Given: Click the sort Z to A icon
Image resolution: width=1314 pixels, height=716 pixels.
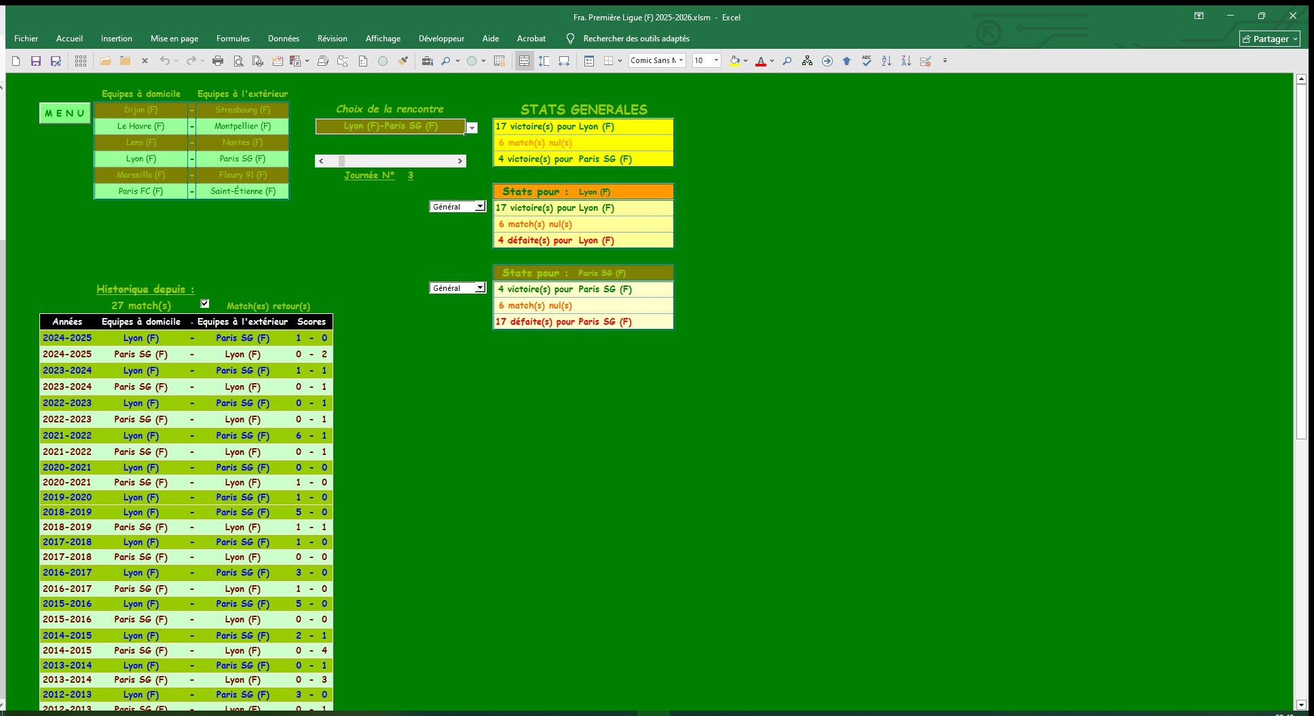Looking at the screenshot, I should point(906,61).
